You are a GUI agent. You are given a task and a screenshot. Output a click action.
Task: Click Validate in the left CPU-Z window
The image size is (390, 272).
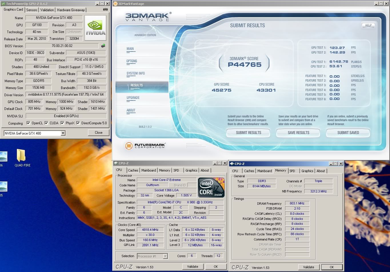[193, 267]
